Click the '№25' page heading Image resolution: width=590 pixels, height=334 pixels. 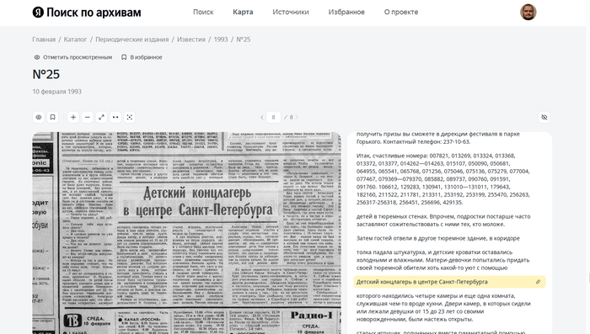46,74
